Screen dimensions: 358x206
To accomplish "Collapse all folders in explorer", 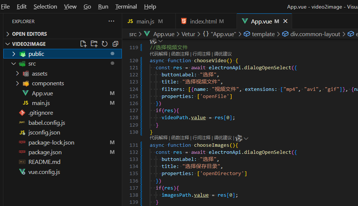I will pyautogui.click(x=115, y=44).
